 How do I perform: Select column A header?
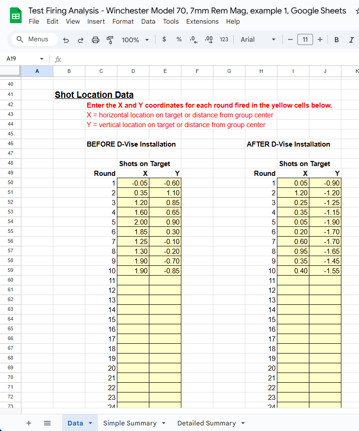[37, 71]
